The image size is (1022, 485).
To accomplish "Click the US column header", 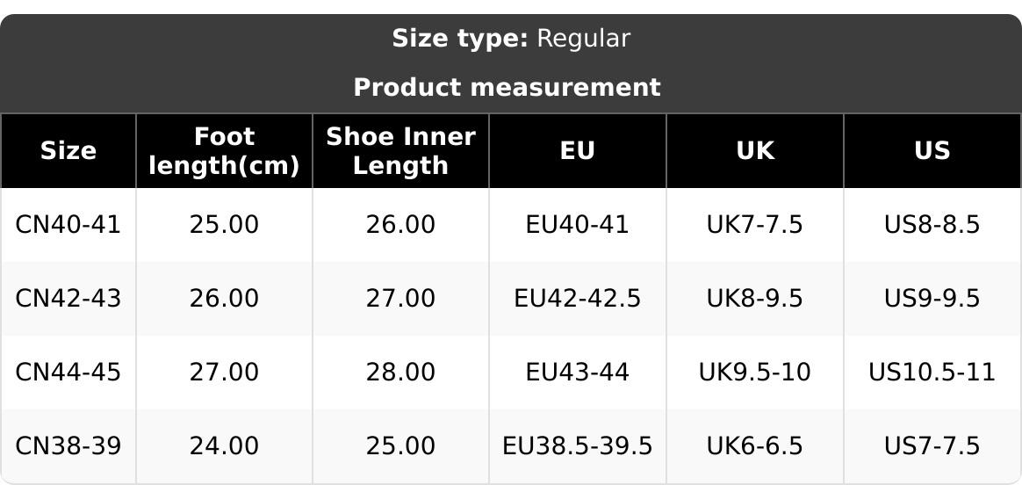I will [932, 151].
